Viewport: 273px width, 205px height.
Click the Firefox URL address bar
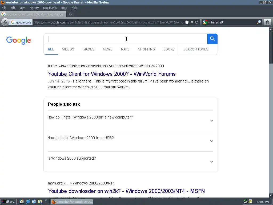(x=108, y=22)
